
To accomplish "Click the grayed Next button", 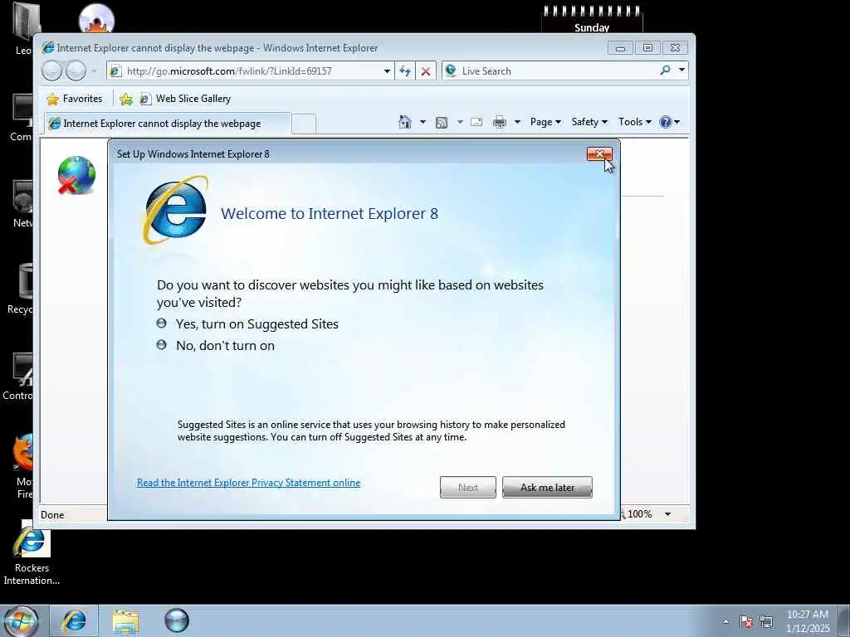I will click(x=468, y=488).
